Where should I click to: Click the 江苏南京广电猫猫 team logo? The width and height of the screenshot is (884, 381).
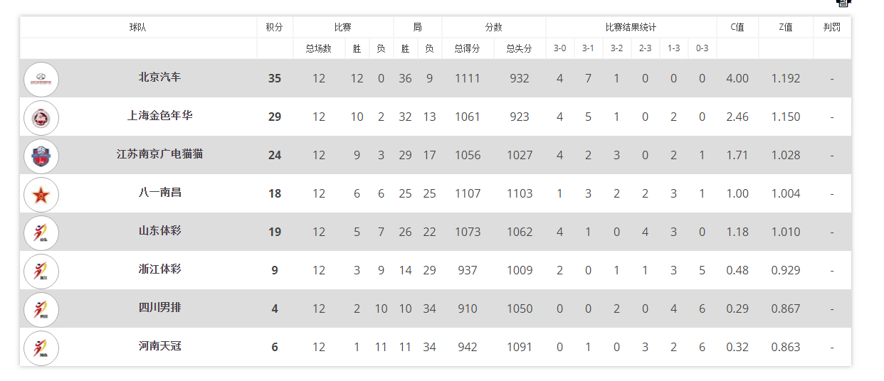click(41, 156)
